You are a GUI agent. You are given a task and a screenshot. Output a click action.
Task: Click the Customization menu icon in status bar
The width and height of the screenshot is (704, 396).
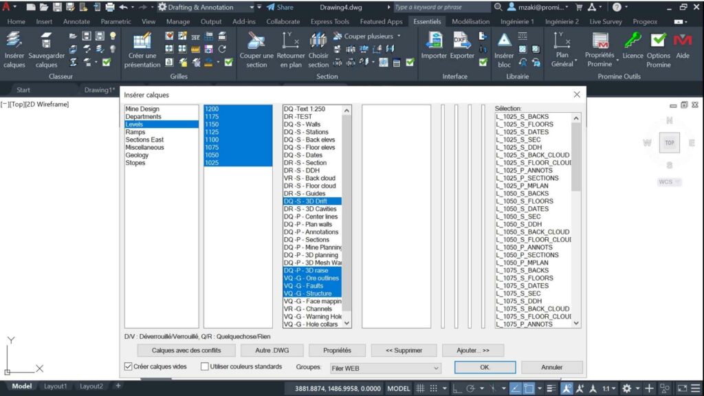point(696,388)
